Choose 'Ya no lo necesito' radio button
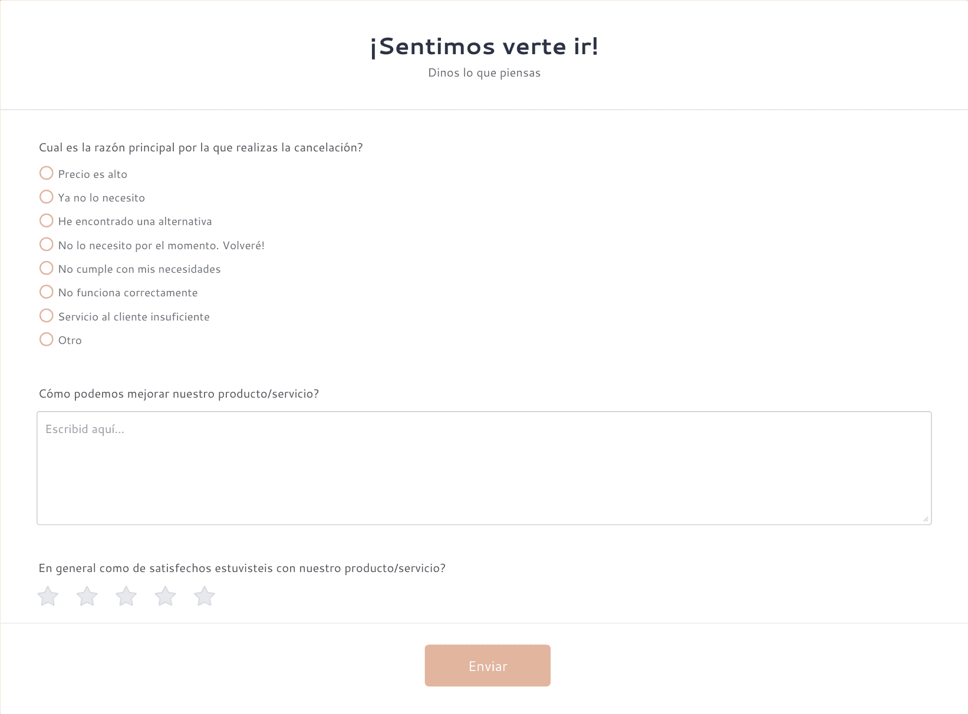The width and height of the screenshot is (968, 714). click(46, 197)
